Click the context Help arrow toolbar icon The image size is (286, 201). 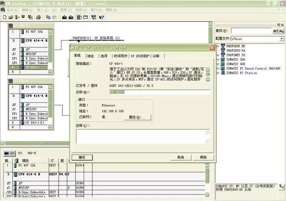point(102,17)
